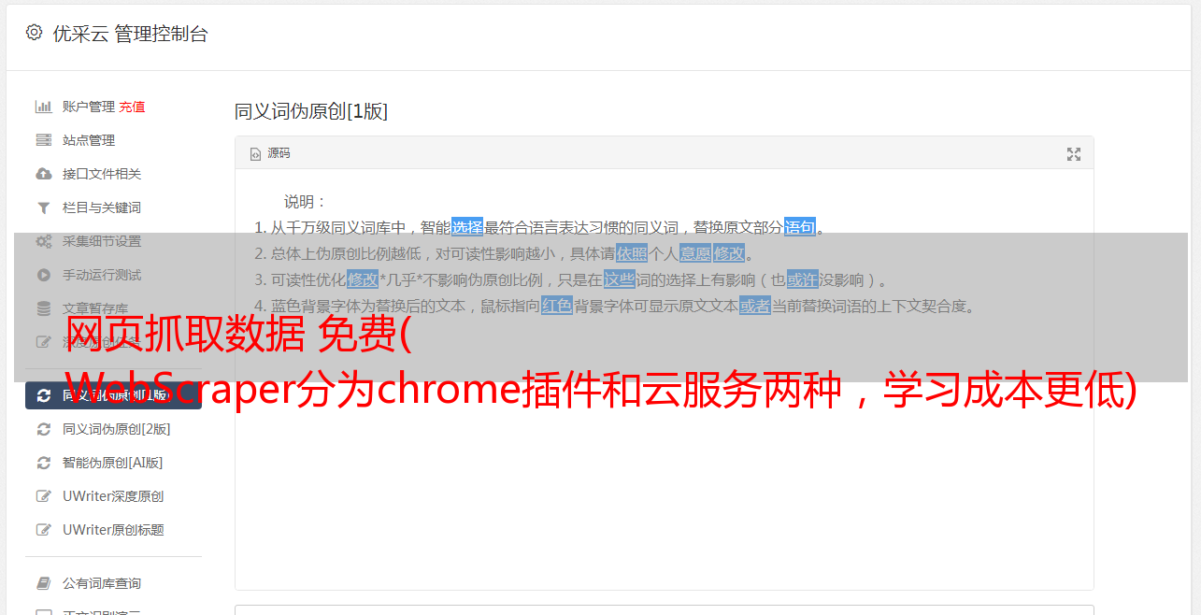Click the 手动运行测试 play icon

43,275
